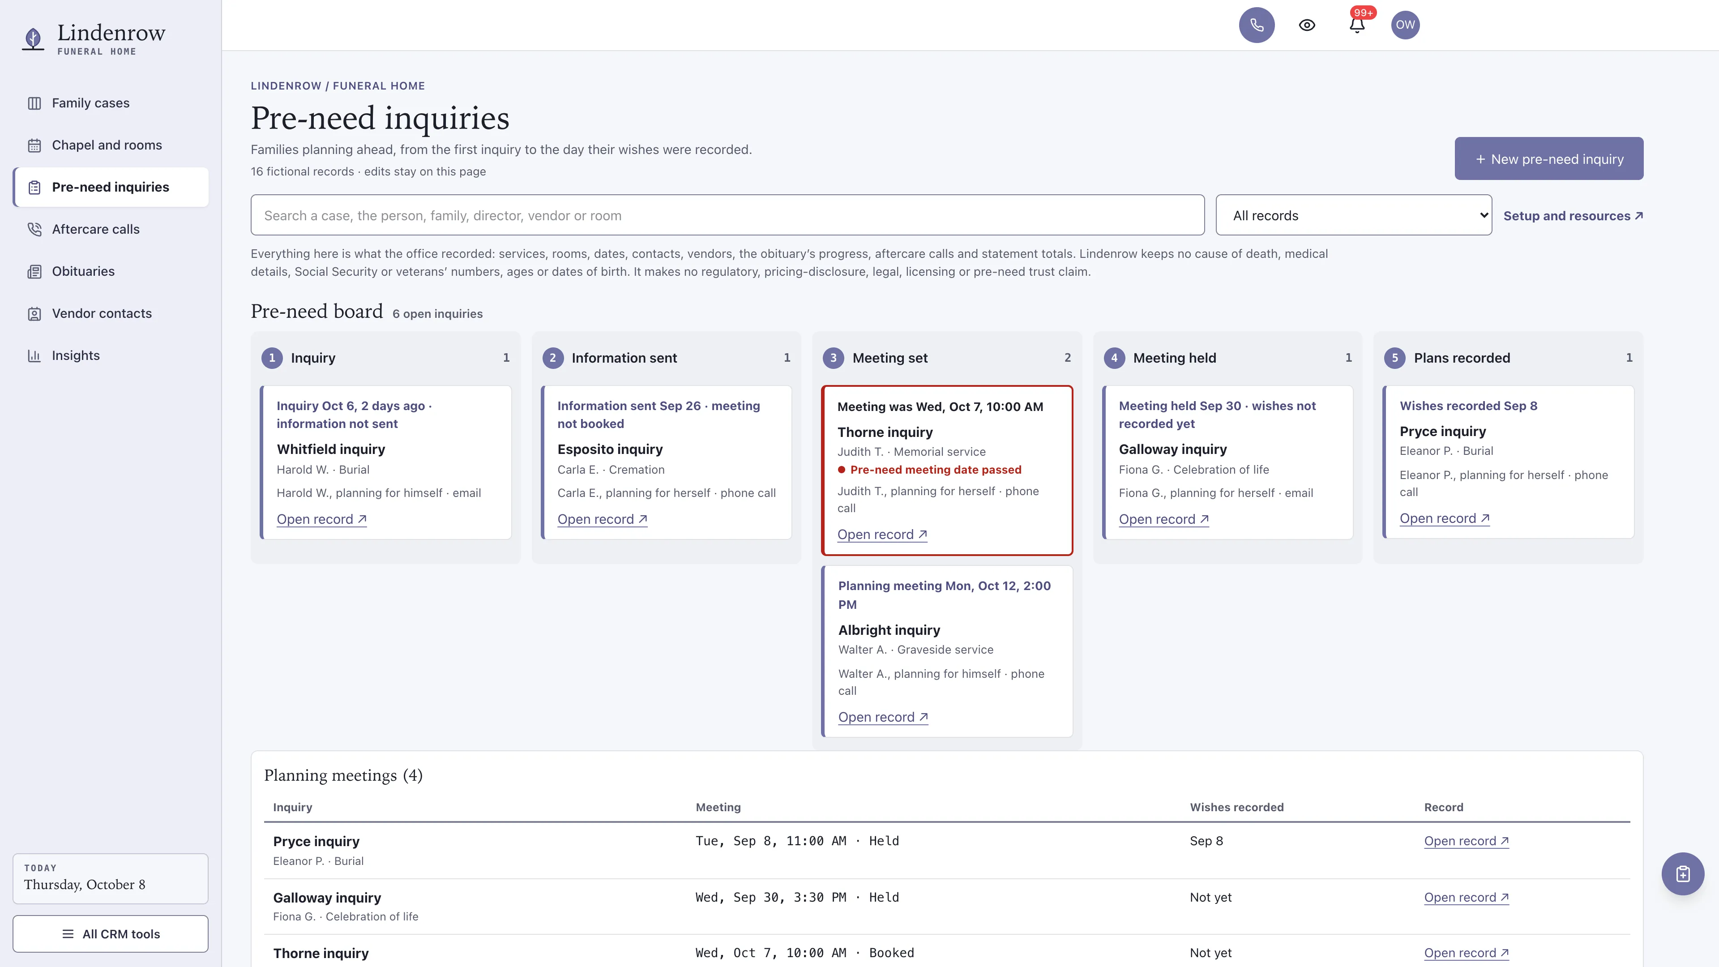Click the New pre-need inquiry button
Image resolution: width=1719 pixels, height=967 pixels.
point(1549,159)
